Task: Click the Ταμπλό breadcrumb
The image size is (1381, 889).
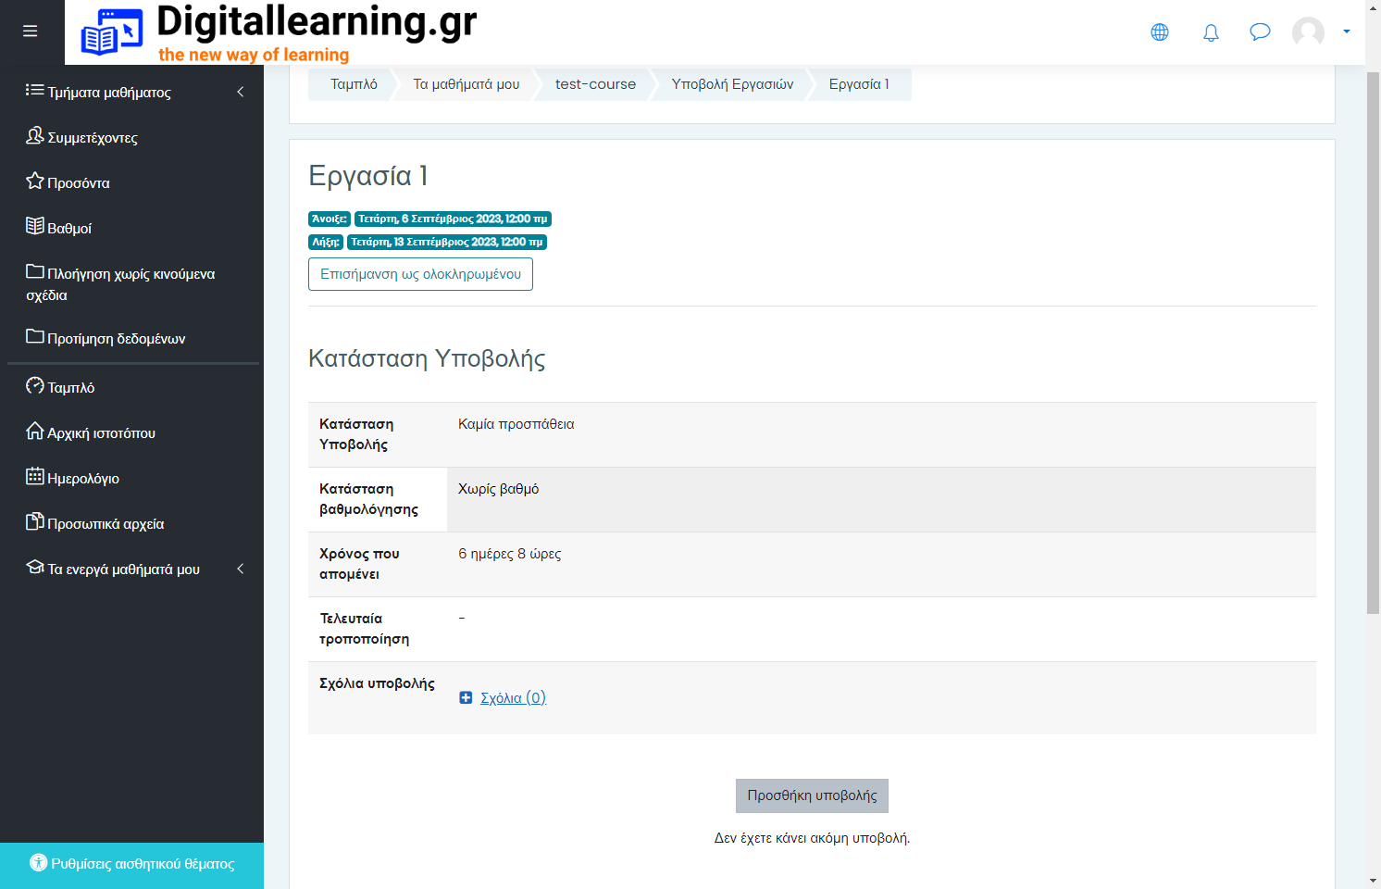Action: tap(355, 84)
